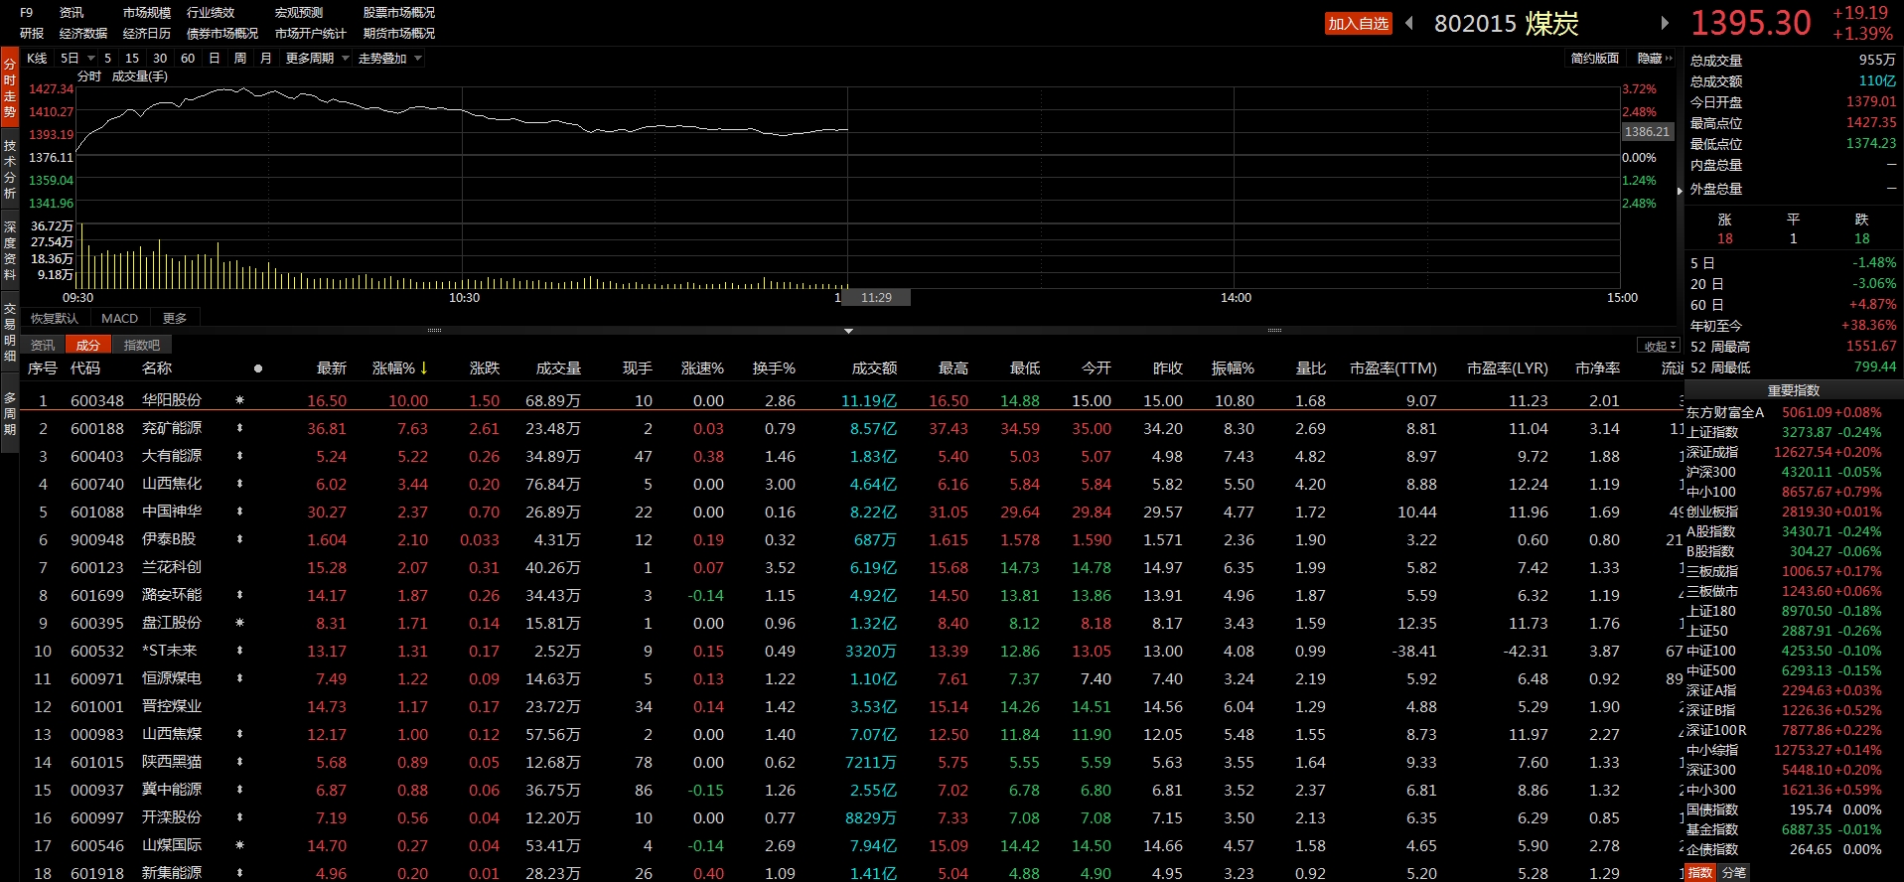Select the 日 daily period
This screenshot has width=1904, height=882.
tap(214, 58)
